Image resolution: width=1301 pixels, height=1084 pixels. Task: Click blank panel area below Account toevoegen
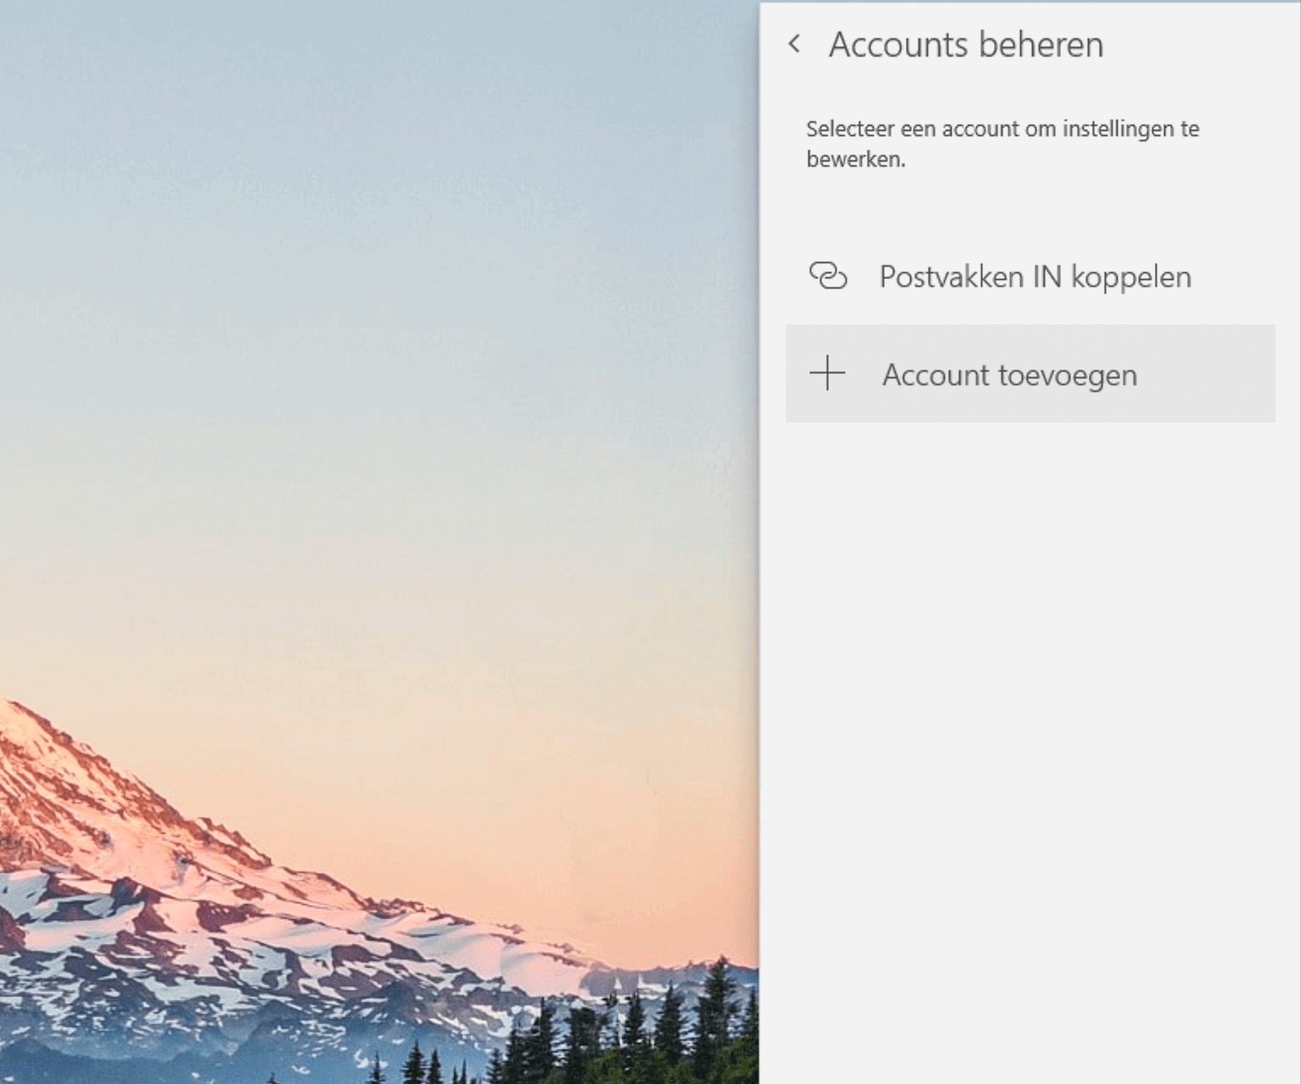point(1029,677)
